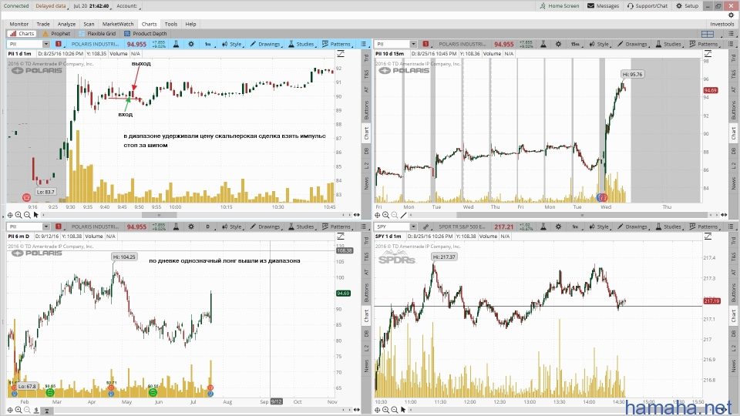Expand symbol dropdown in SPY chart

tap(413, 226)
